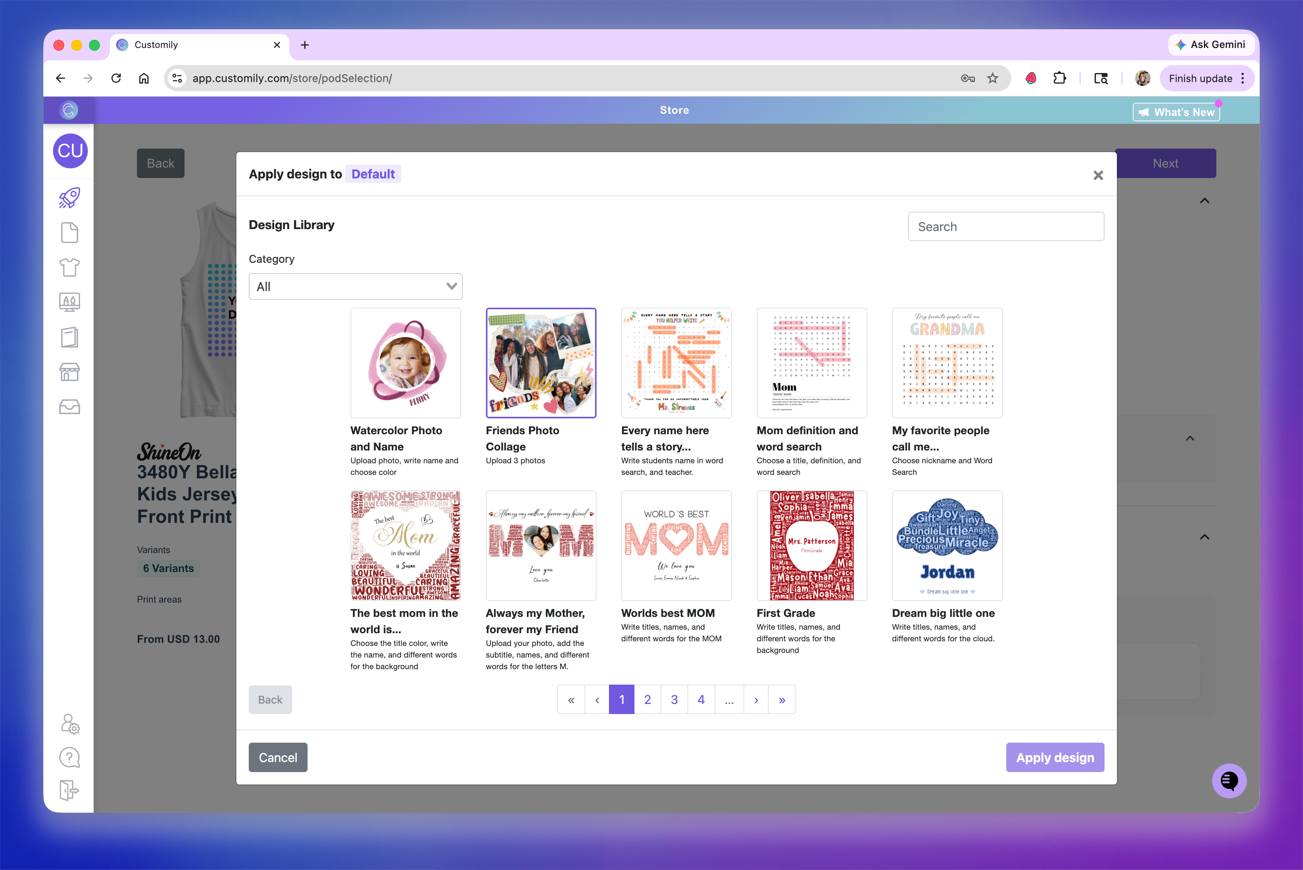Open the help question mark icon
The height and width of the screenshot is (870, 1303).
tap(69, 757)
